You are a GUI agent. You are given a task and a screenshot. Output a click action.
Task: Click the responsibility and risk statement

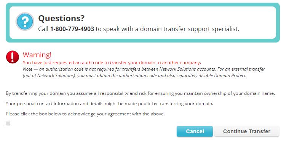140,93
